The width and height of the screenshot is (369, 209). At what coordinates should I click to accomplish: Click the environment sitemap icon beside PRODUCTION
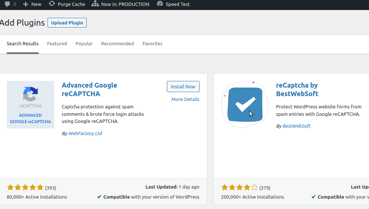click(95, 4)
